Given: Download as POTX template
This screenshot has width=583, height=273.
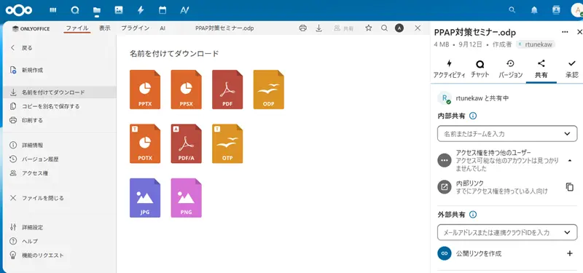Looking at the screenshot, I should (x=145, y=143).
